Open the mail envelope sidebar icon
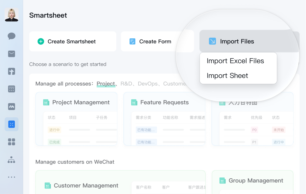306x194 pixels. [x=11, y=54]
